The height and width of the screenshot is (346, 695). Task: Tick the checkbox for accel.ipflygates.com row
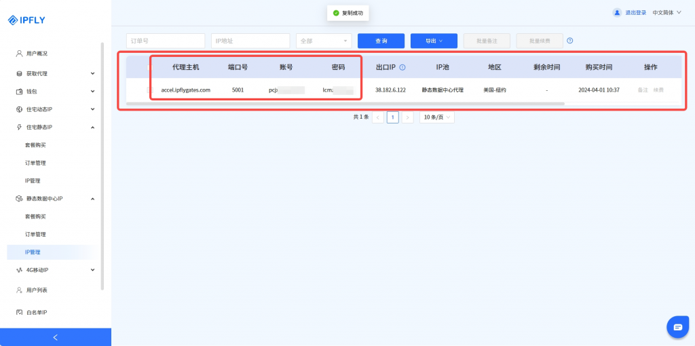click(150, 90)
